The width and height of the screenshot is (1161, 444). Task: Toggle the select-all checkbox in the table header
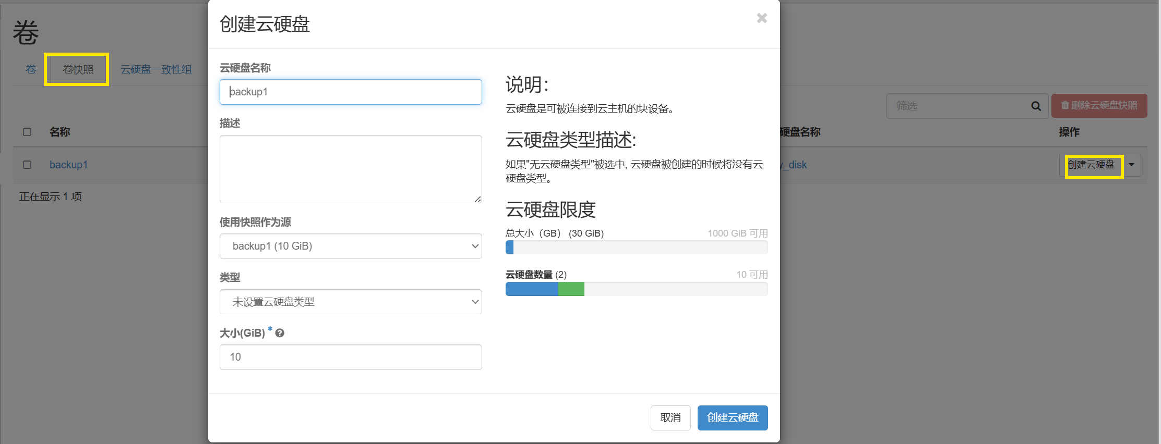tap(27, 132)
